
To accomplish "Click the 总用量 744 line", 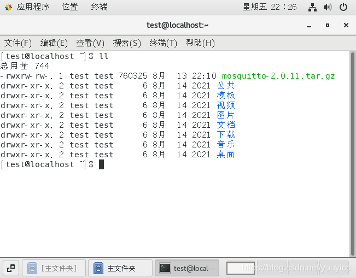I will click(x=25, y=66).
